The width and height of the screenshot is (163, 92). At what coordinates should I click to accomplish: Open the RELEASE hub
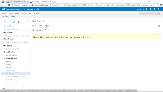point(37,14)
